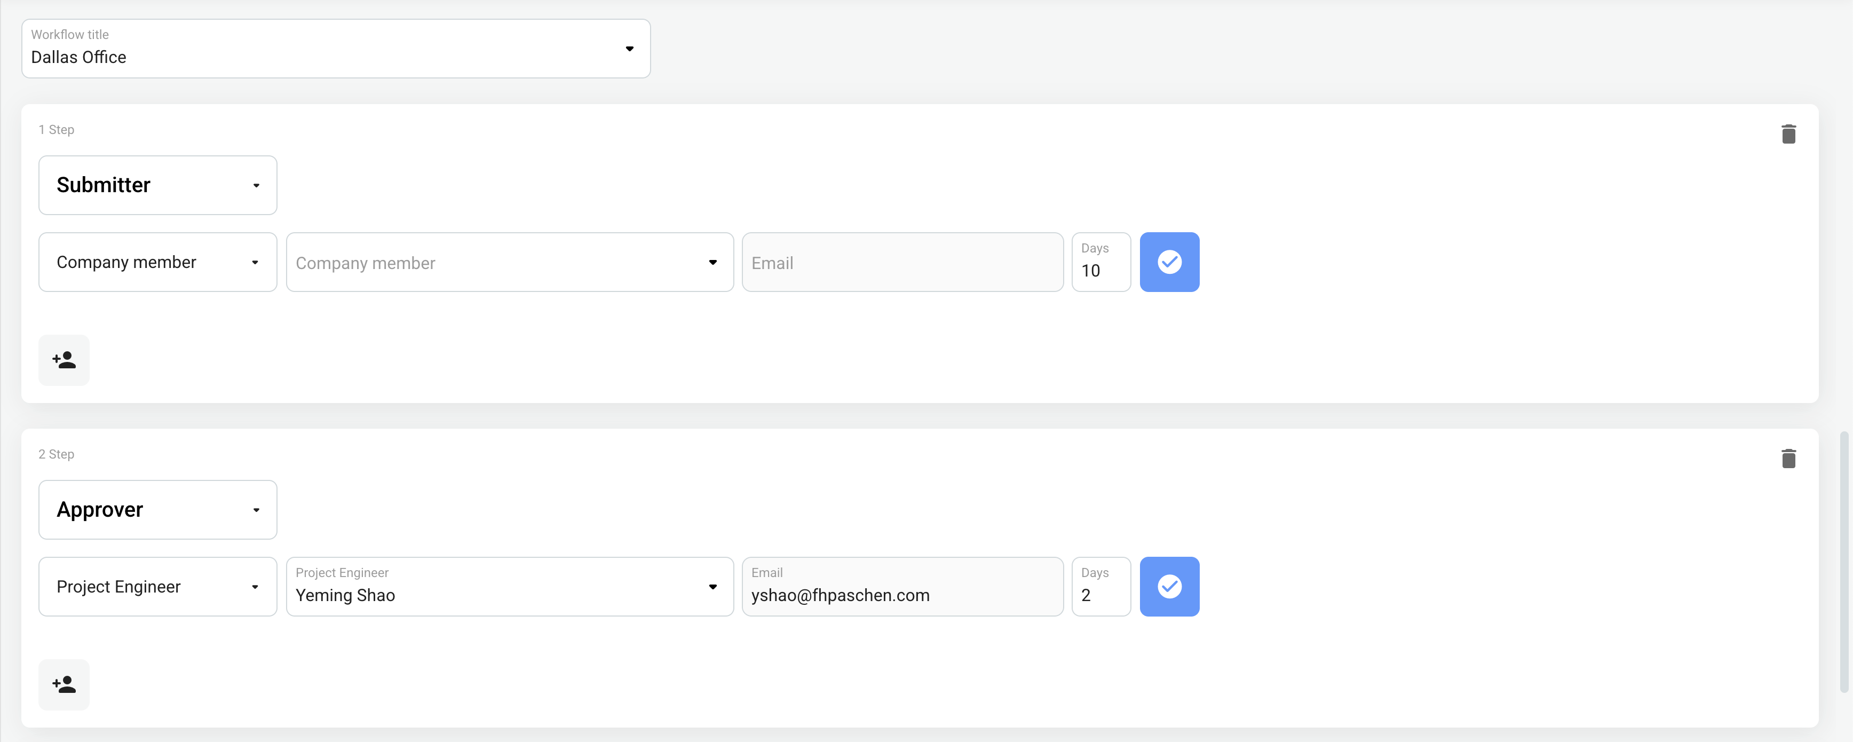Toggle the Step 2 blue checkmark button
Viewport: 1853px width, 742px height.
1169,587
